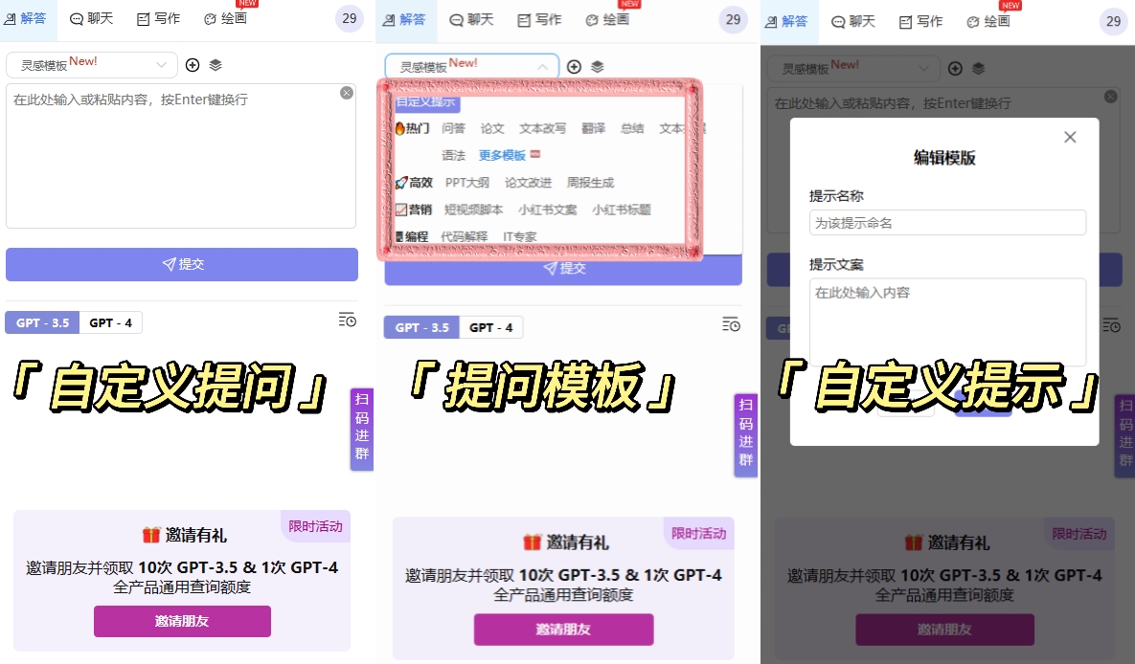Image resolution: width=1135 pixels, height=664 pixels.
Task: Focus 提示文案 text area in 编辑模版 dialog
Action: [x=947, y=321]
